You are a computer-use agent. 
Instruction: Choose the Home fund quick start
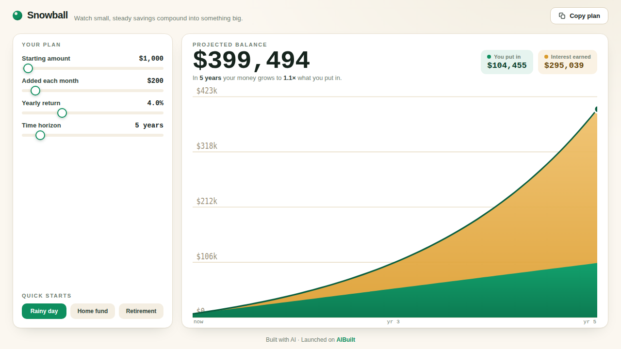click(x=93, y=311)
